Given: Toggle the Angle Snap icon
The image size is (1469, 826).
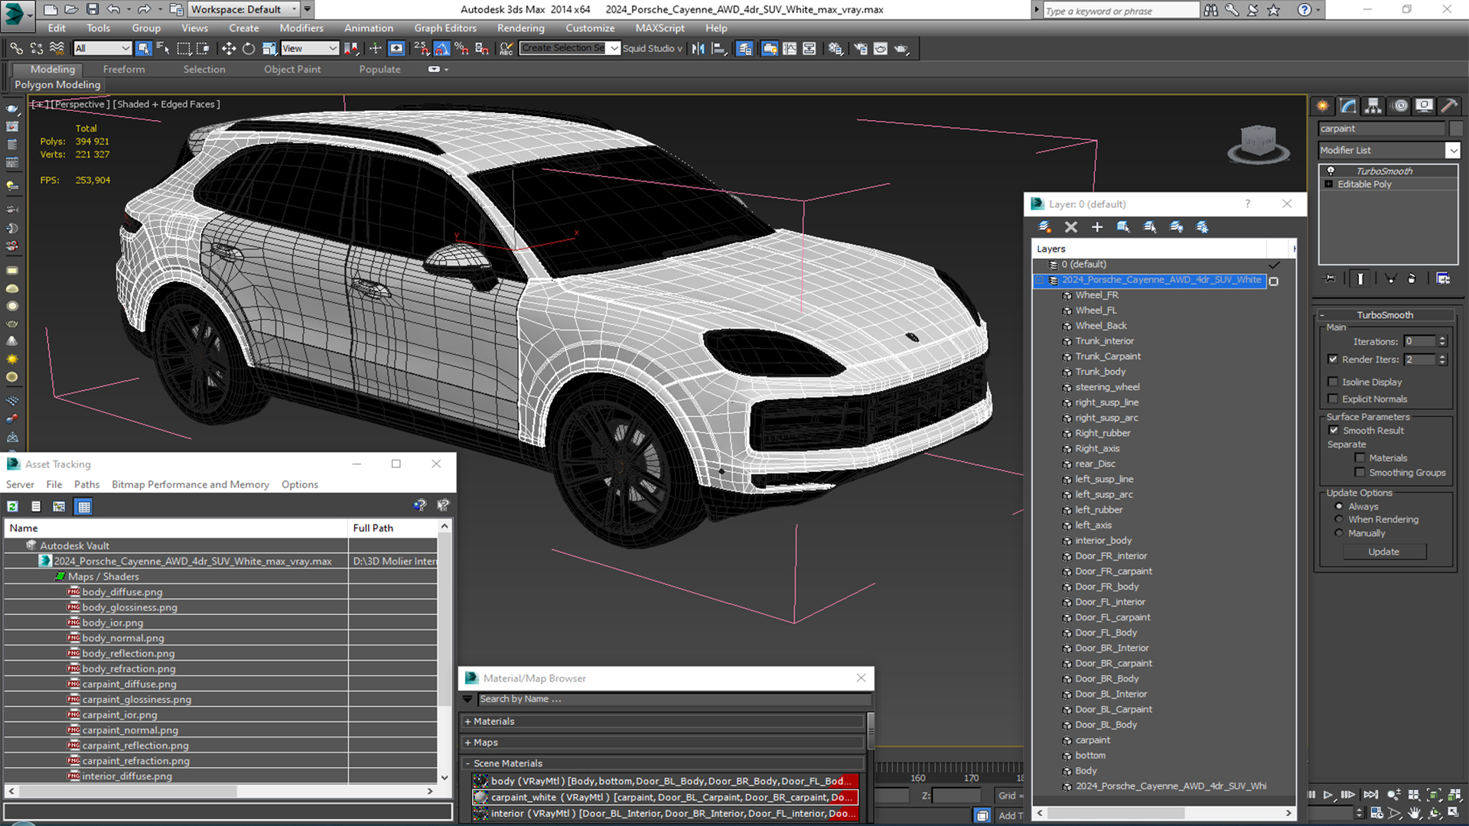Looking at the screenshot, I should (442, 48).
